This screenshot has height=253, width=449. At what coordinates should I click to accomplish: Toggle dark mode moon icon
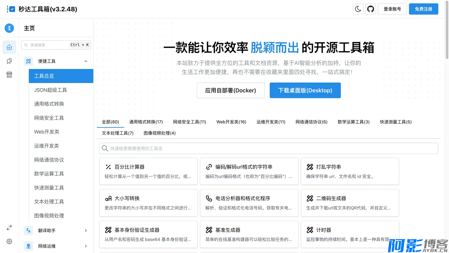358,9
